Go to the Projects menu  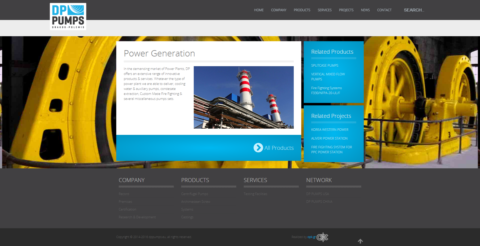pos(346,10)
